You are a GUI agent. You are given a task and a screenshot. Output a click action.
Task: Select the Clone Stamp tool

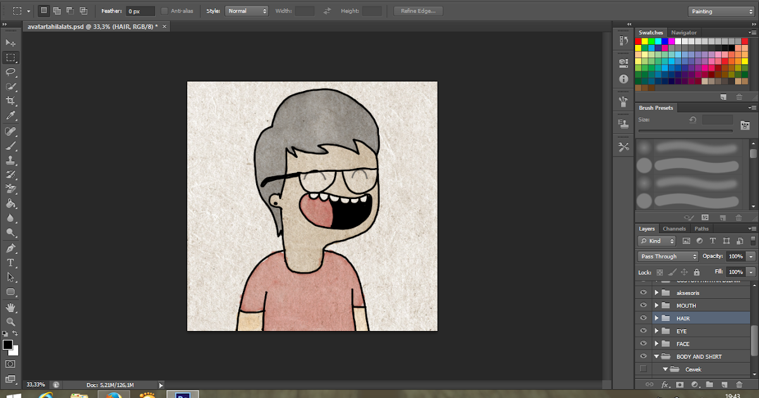click(11, 160)
